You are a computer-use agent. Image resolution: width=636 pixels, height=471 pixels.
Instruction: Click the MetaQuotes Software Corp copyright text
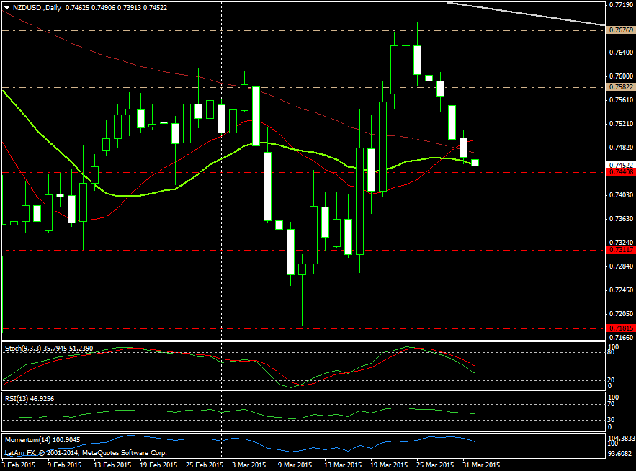(86, 453)
